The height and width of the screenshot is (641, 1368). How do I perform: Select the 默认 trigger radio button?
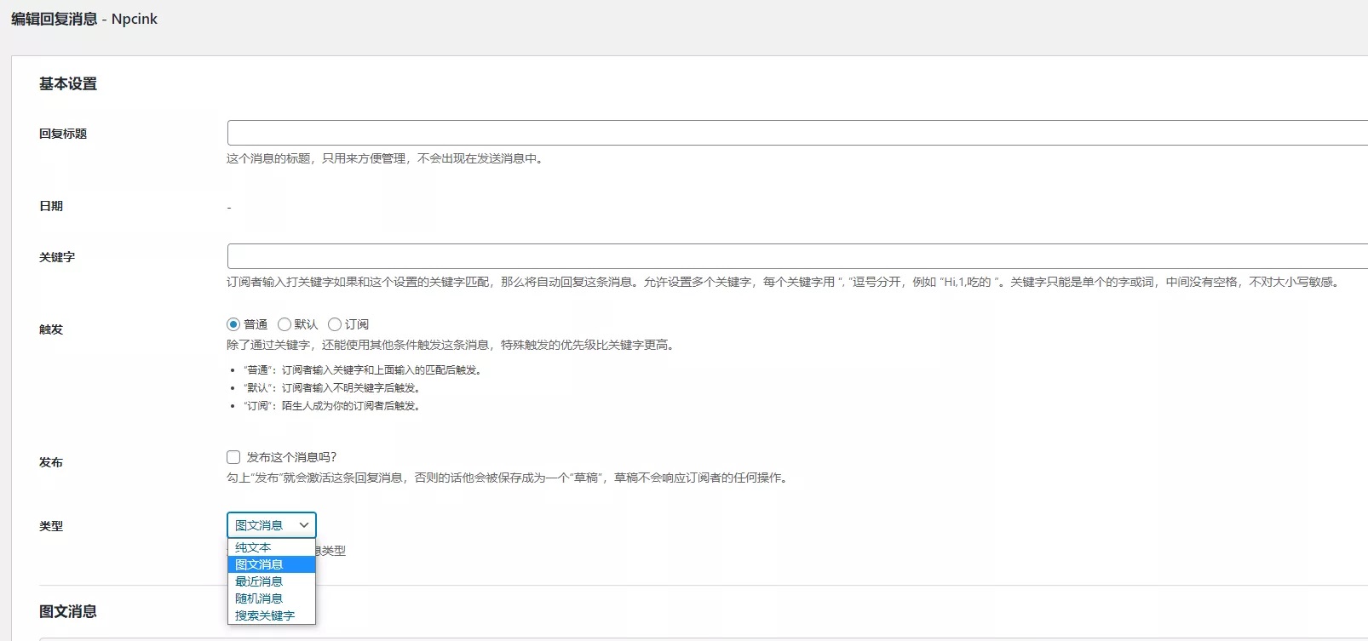click(285, 324)
